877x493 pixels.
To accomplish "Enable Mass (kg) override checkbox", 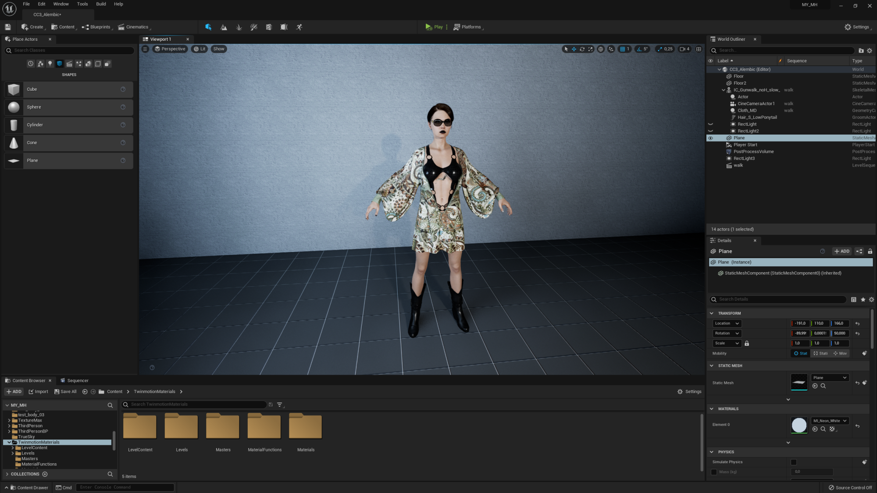I will pyautogui.click(x=714, y=472).
